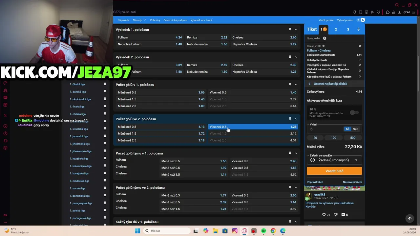Collapse Počet gólů v 1. poločasu section
This screenshot has height=236, width=420.
click(x=296, y=85)
